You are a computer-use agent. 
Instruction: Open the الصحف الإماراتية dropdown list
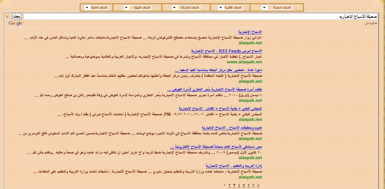(x=186, y=7)
